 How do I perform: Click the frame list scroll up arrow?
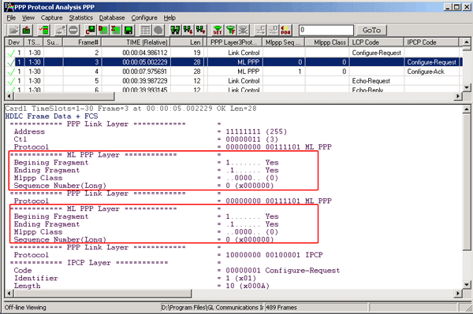(467, 42)
